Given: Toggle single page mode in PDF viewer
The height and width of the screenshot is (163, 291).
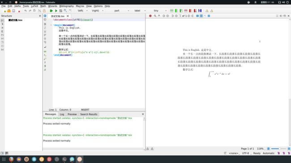Looking at the screenshot, I should (197, 16).
